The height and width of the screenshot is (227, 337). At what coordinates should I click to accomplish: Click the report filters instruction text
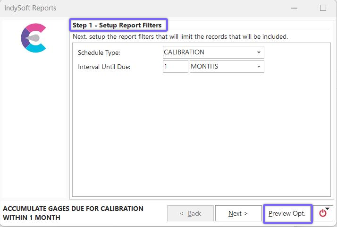click(x=180, y=36)
